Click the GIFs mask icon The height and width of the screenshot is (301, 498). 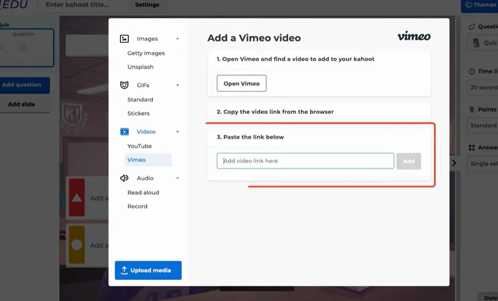pos(124,85)
